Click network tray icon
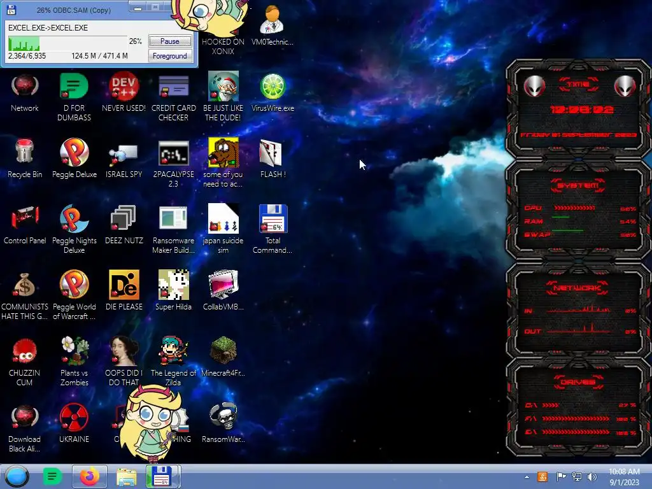652x489 pixels. click(x=577, y=476)
